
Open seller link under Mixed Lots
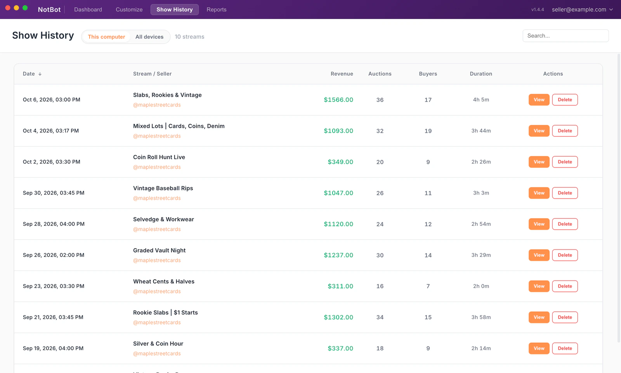(x=157, y=136)
